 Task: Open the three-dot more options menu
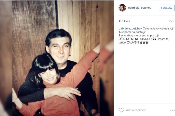[x=172, y=110]
